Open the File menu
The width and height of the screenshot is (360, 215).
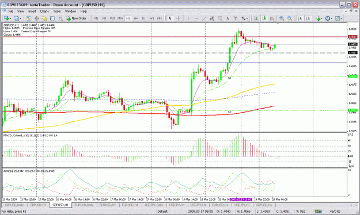click(11, 11)
